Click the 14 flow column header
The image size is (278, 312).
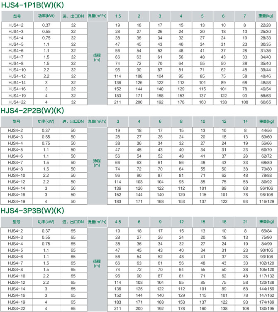(246, 121)
